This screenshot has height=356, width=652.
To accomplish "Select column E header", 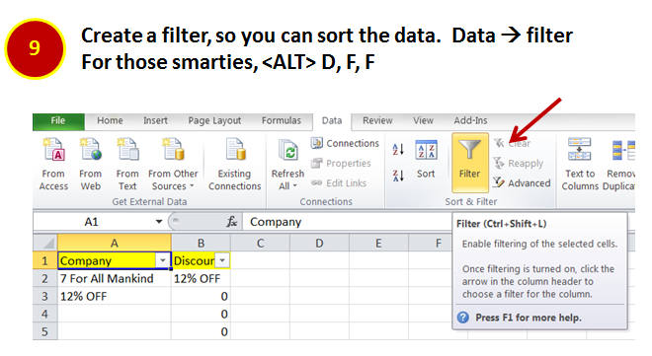I will pos(378,243).
